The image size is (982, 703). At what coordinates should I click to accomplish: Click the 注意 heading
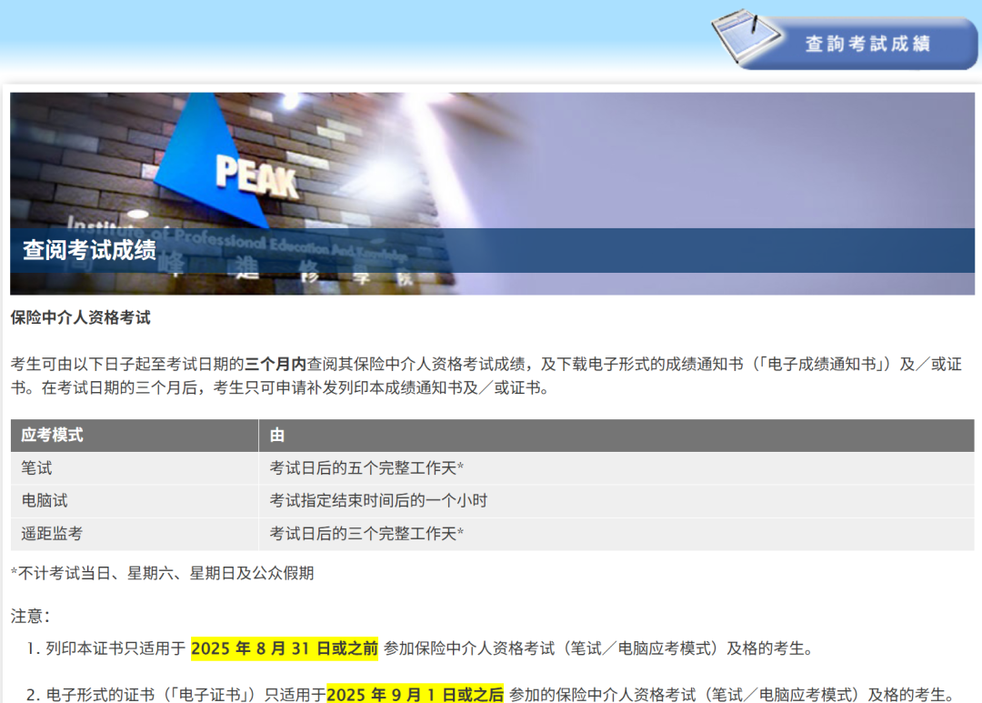click(x=30, y=617)
